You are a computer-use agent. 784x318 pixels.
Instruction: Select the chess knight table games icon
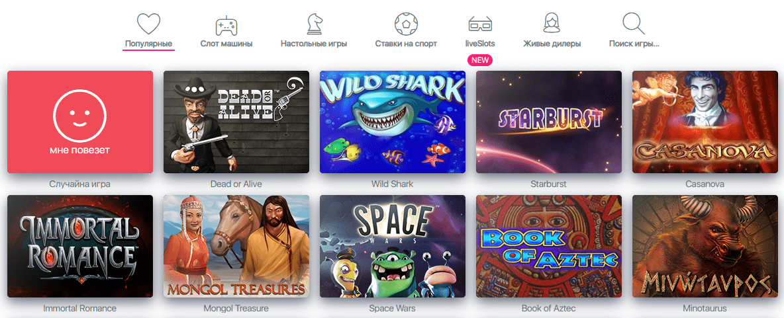[313, 24]
